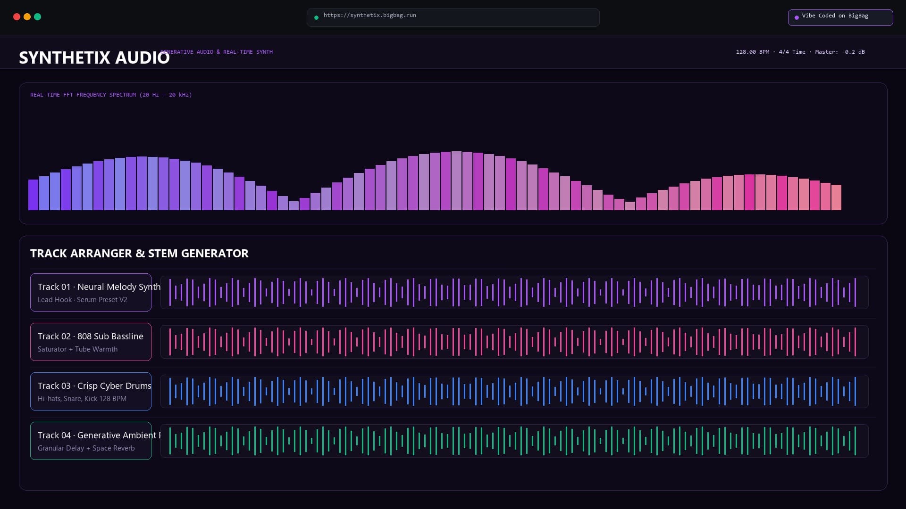Select the Track 02 808 Sub Bassline card
Screen dimensions: 906x509
click(x=91, y=342)
